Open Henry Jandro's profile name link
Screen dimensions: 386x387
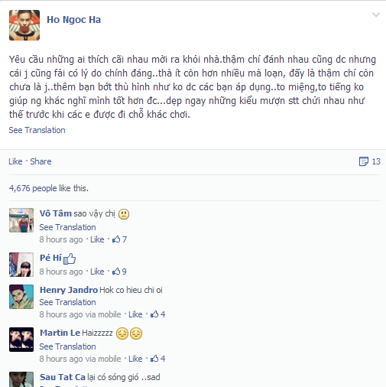(69, 290)
